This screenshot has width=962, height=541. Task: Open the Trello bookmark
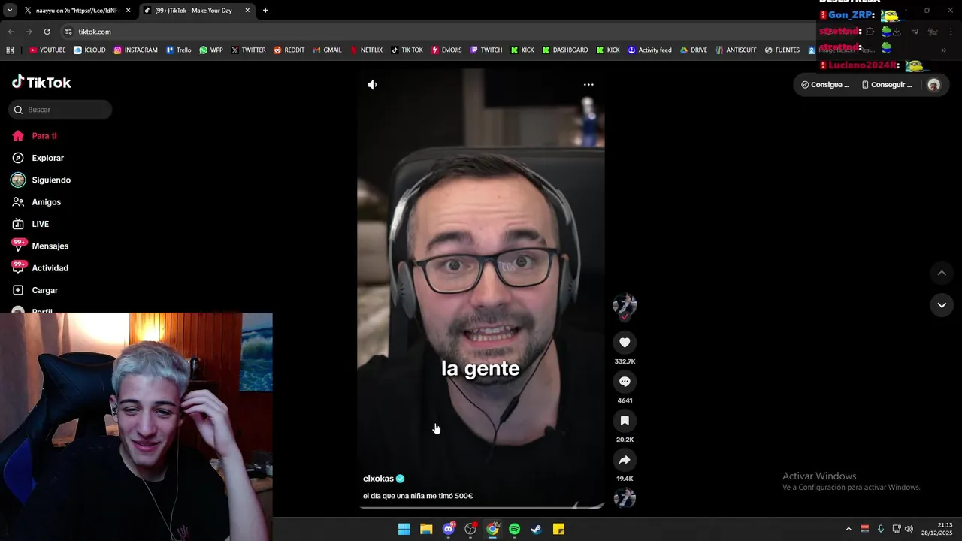(178, 50)
